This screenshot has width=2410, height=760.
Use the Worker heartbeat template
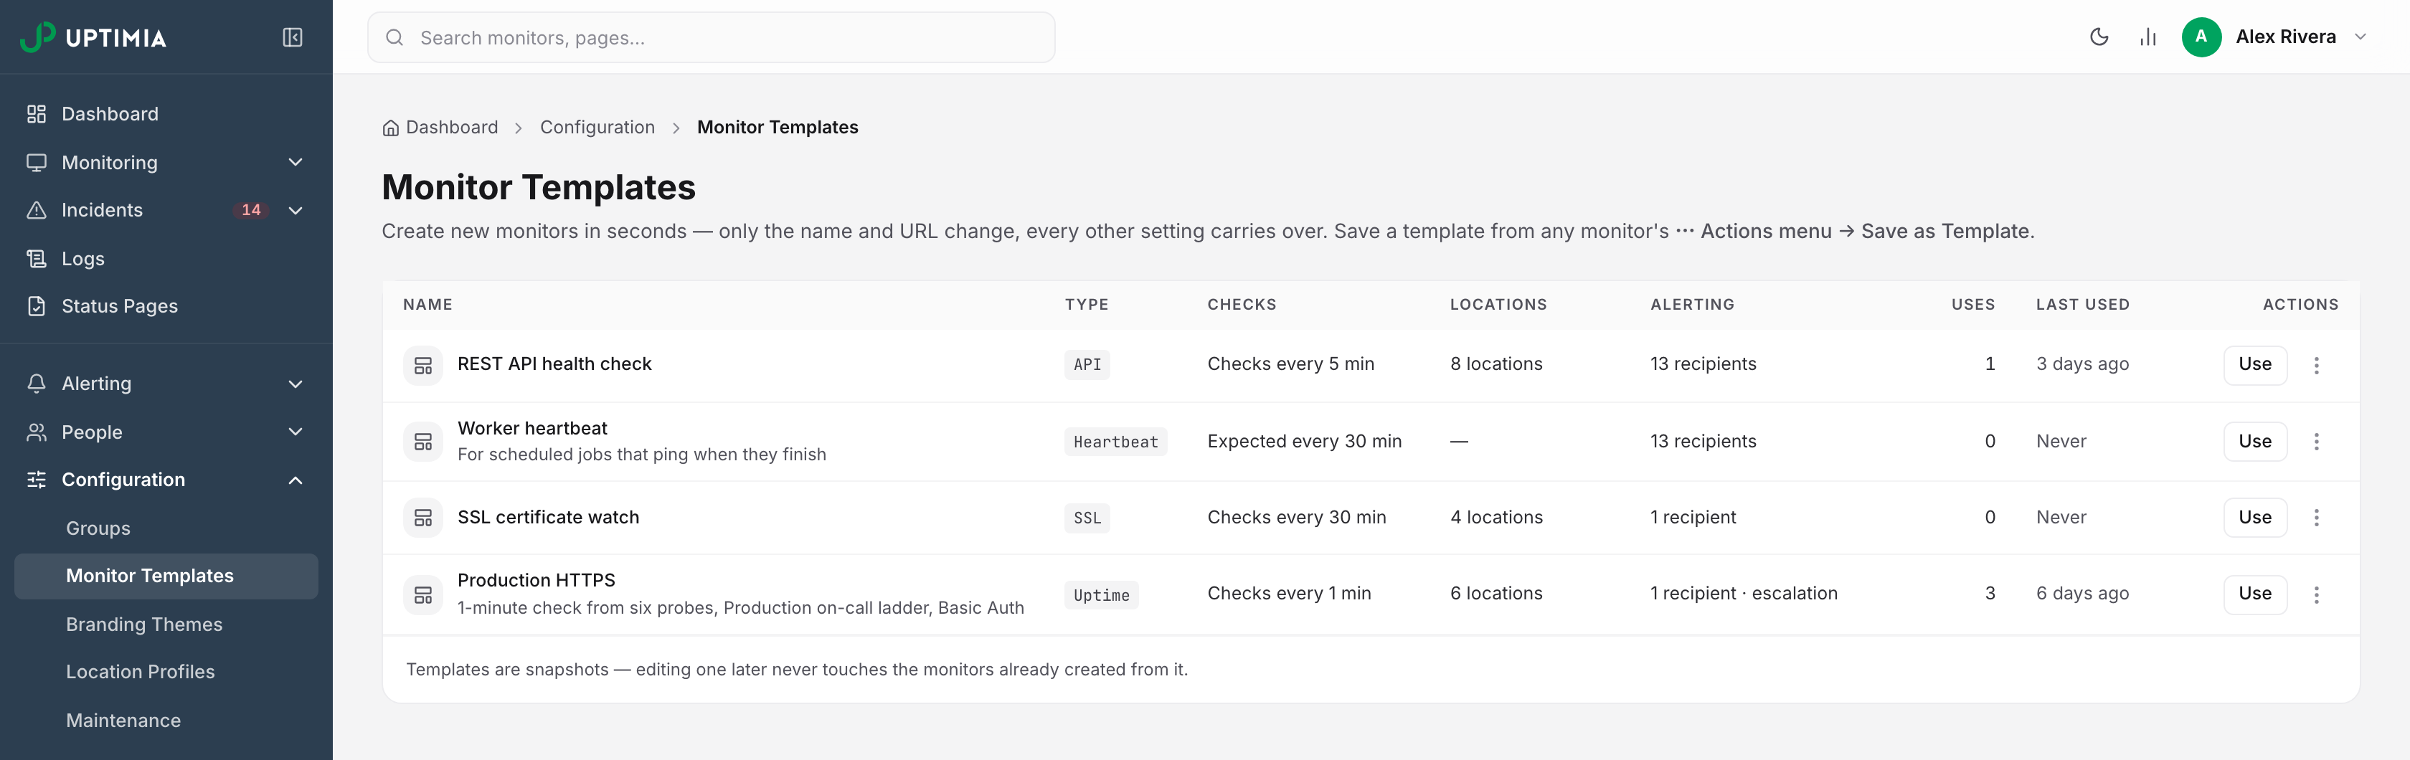coord(2254,441)
